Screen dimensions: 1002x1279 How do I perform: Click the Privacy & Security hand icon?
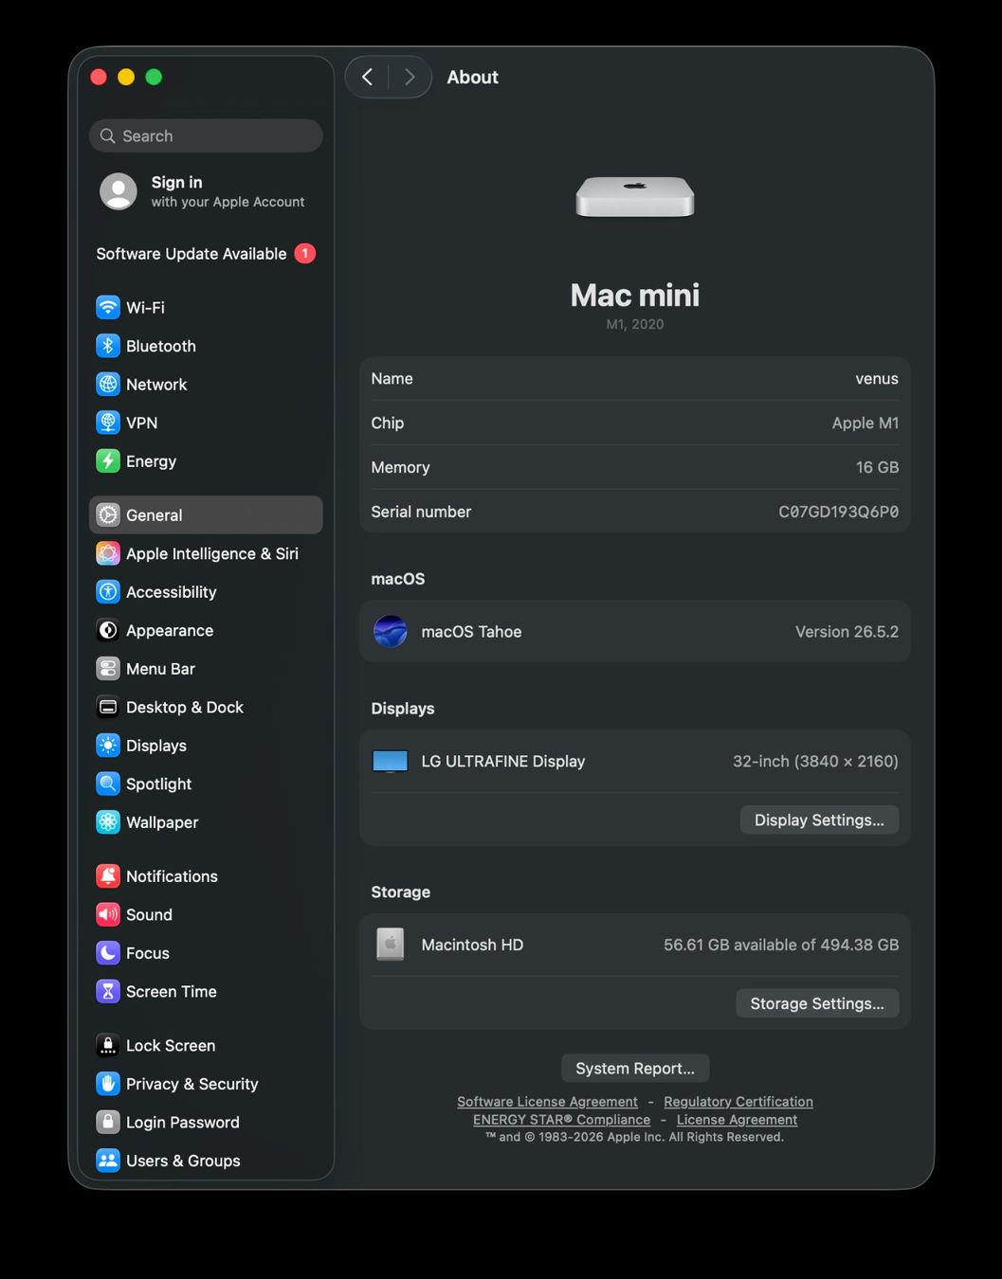108,1083
